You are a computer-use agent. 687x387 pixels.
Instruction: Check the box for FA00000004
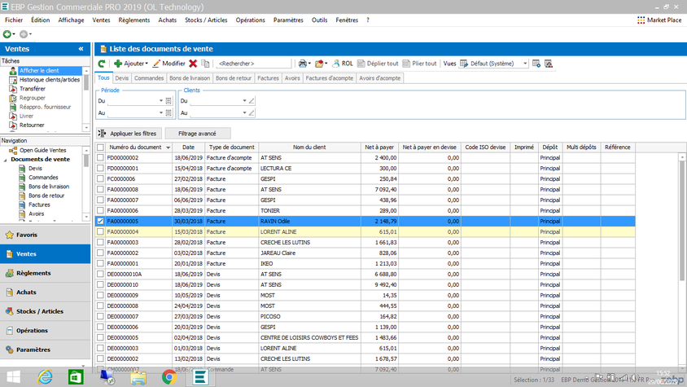[100, 231]
